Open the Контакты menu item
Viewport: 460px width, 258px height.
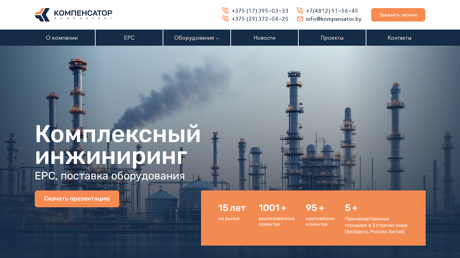click(x=399, y=38)
